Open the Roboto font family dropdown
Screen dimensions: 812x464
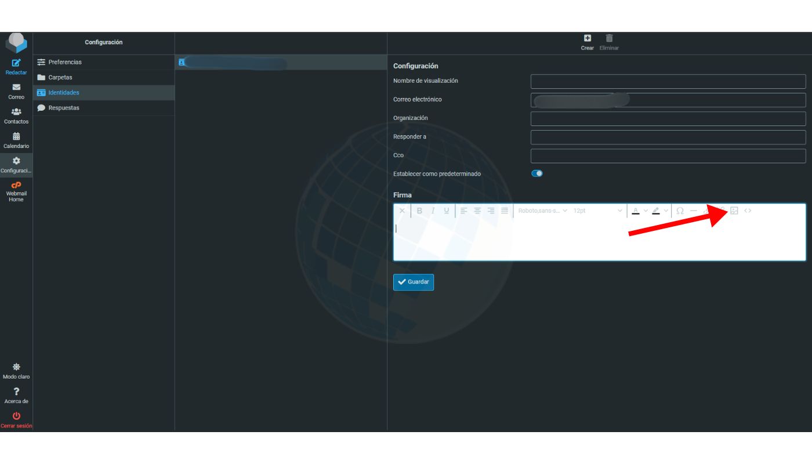(542, 211)
